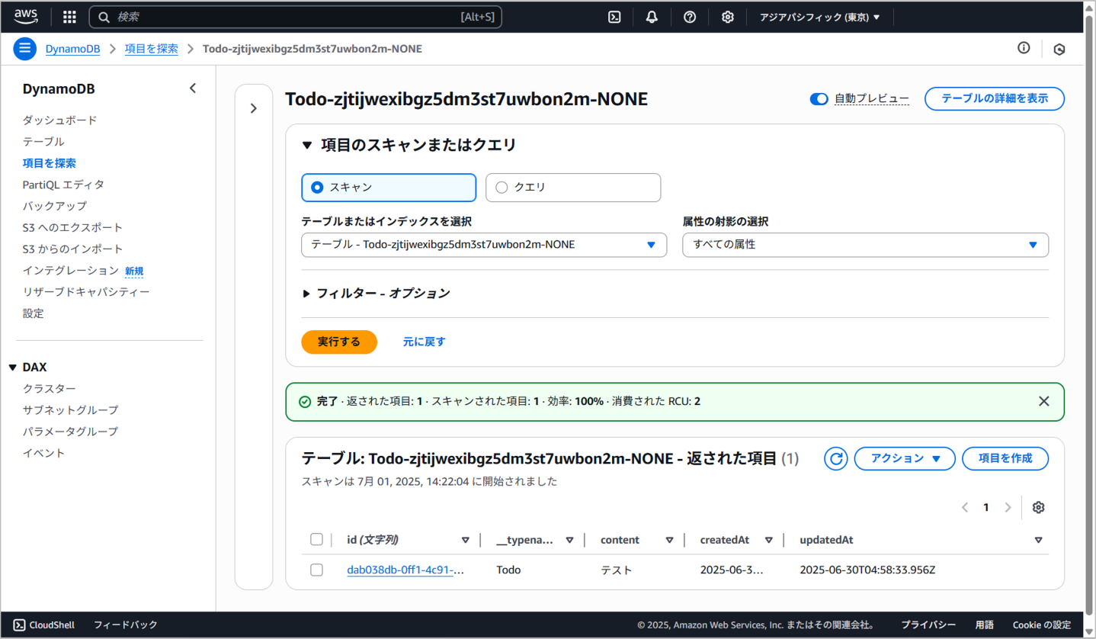Open 設定 in the sidebar
The image size is (1096, 639).
pyautogui.click(x=33, y=313)
